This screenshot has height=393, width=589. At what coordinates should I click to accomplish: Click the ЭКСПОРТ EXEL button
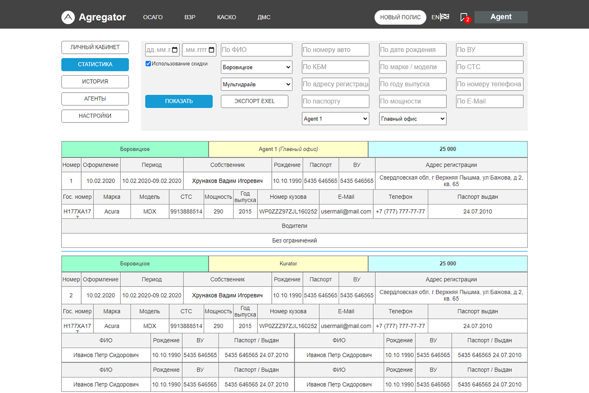pyautogui.click(x=254, y=101)
